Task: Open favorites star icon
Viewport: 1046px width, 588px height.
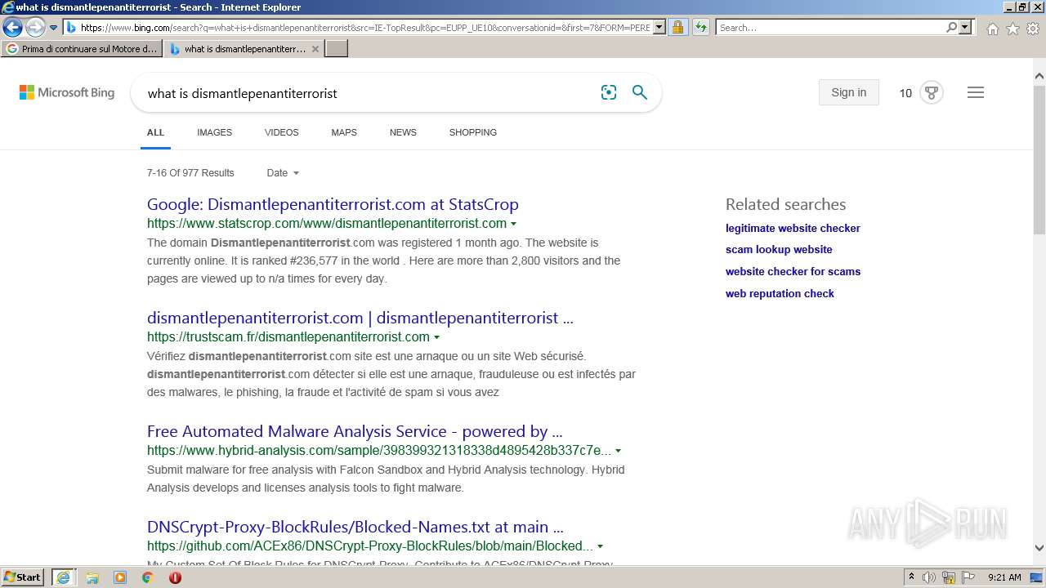Action: tap(1012, 29)
